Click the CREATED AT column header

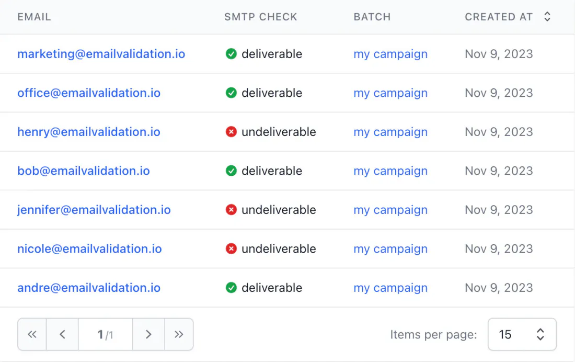499,17
